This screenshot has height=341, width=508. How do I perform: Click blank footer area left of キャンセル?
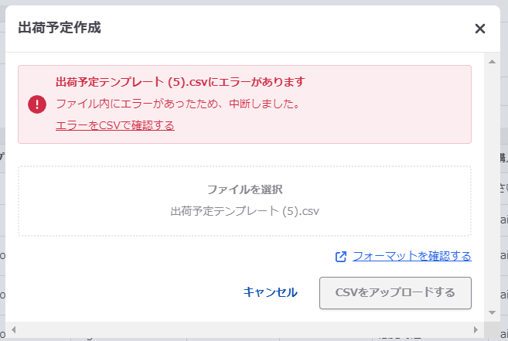(116, 292)
